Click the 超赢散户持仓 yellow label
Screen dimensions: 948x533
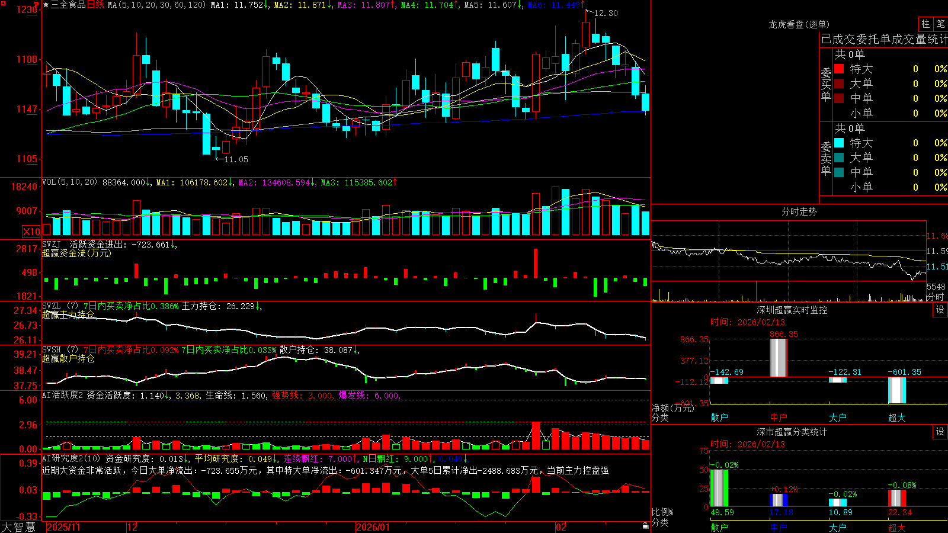point(68,358)
